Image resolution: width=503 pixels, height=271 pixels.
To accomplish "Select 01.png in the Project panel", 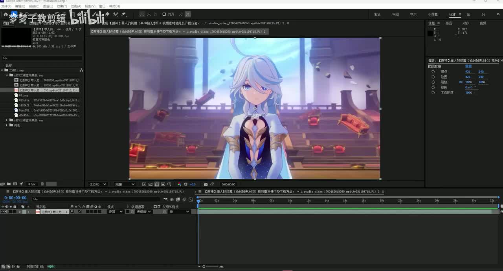I will coord(23,95).
